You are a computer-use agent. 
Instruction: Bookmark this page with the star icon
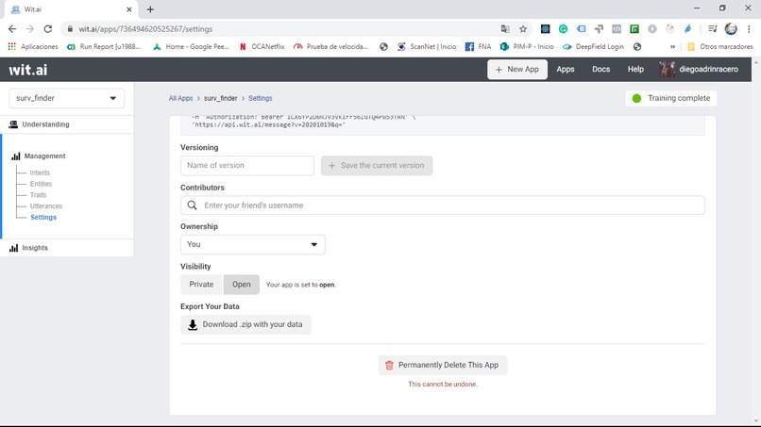click(x=523, y=29)
